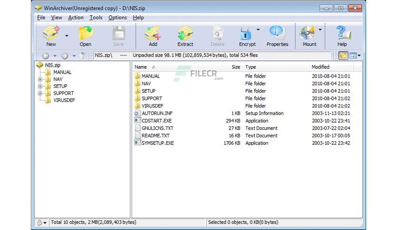Select the VIRUSDEF folder icon in file list
397x230 pixels.
tap(138, 105)
